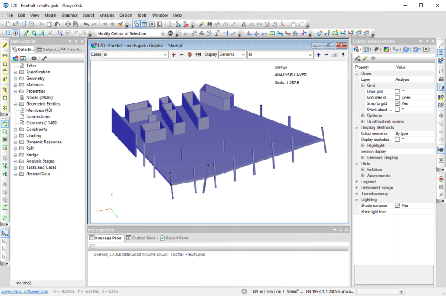The image size is (446, 296).
Task: Click the Undo arrow icon
Action: pyautogui.click(x=87, y=24)
